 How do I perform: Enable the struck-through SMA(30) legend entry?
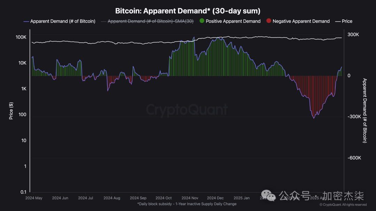pyautogui.click(x=147, y=21)
